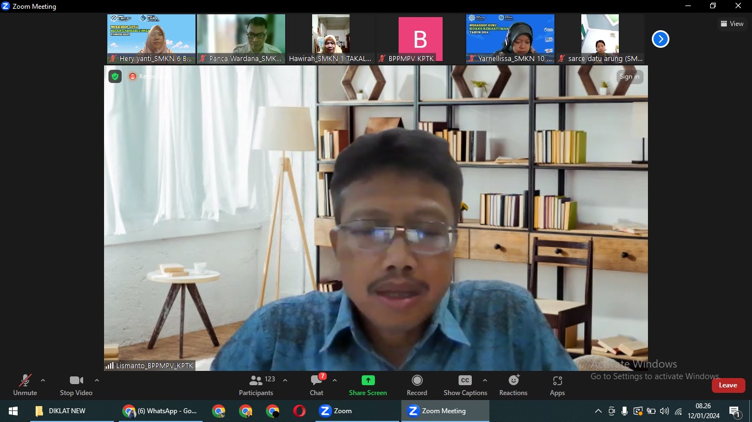Unmute the microphone in Zoom

[25, 385]
